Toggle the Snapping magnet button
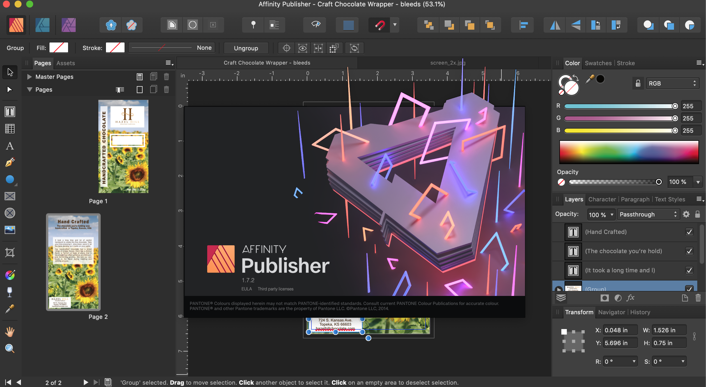The height and width of the screenshot is (387, 706). (379, 25)
